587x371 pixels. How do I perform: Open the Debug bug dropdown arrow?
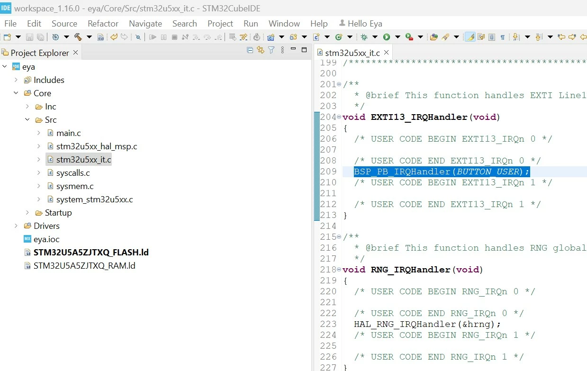click(375, 37)
